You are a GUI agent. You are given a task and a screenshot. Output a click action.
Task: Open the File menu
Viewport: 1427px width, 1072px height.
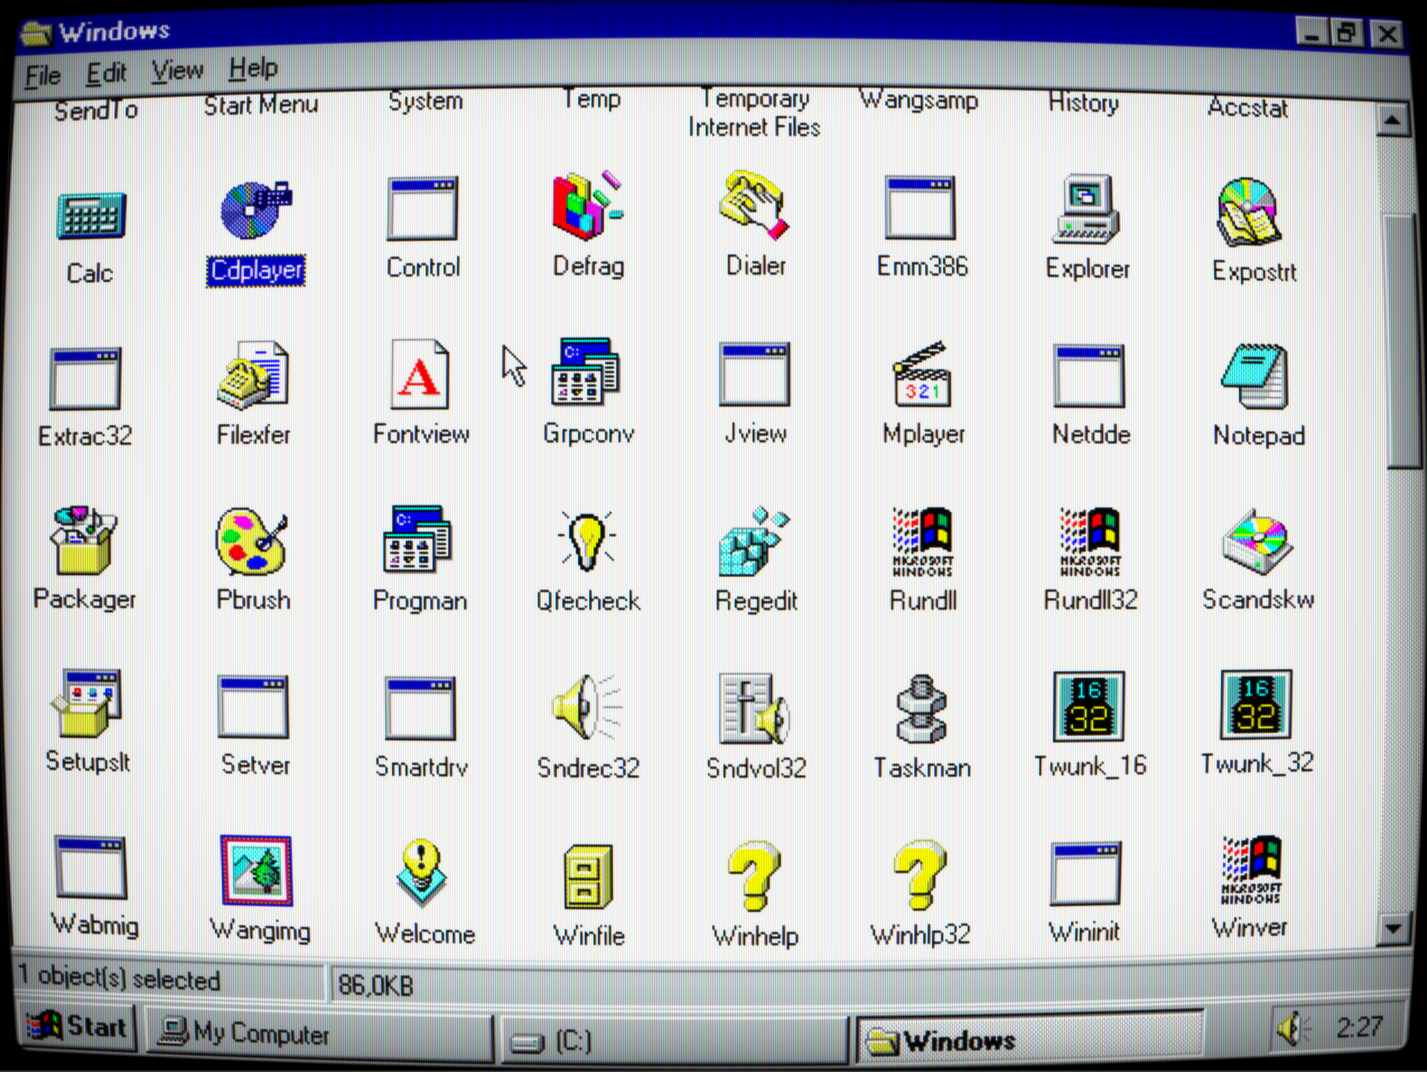pyautogui.click(x=43, y=75)
